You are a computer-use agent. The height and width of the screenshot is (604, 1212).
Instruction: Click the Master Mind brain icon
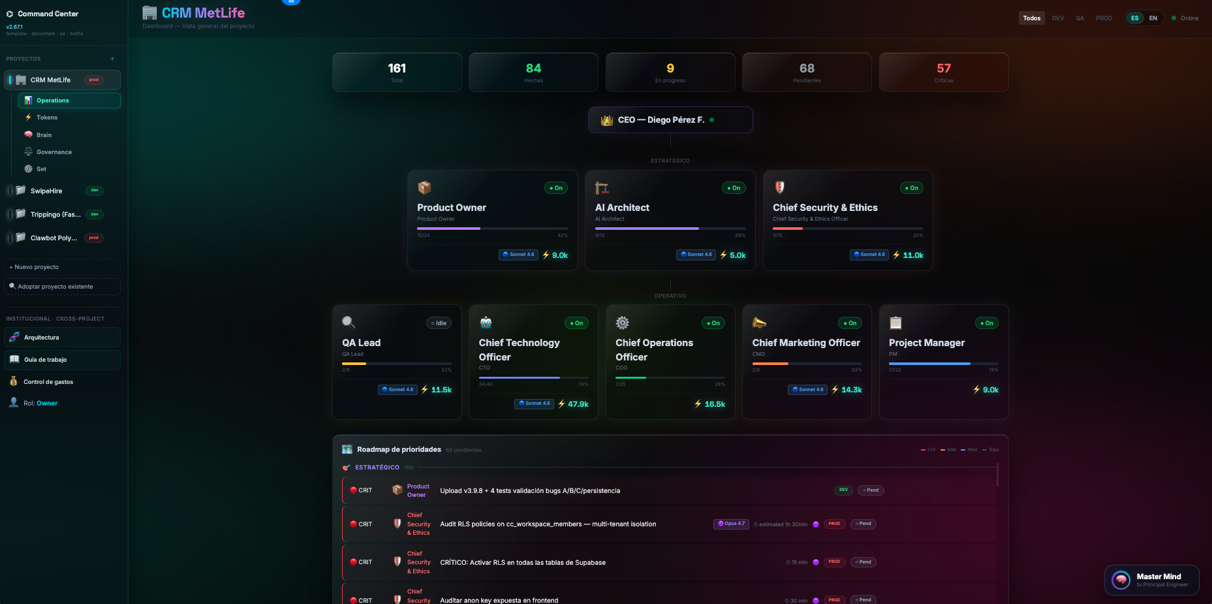[x=1121, y=580]
